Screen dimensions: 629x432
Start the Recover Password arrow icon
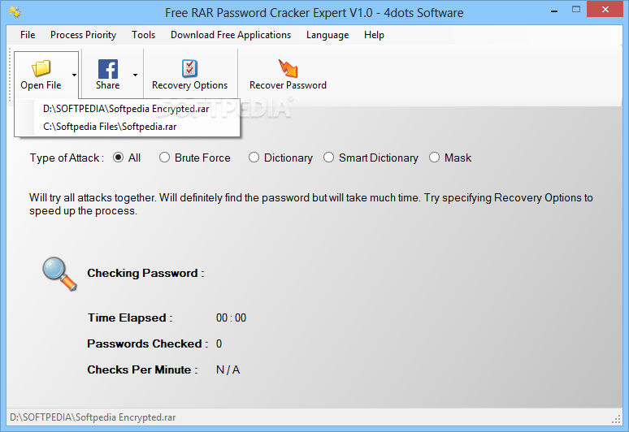288,68
